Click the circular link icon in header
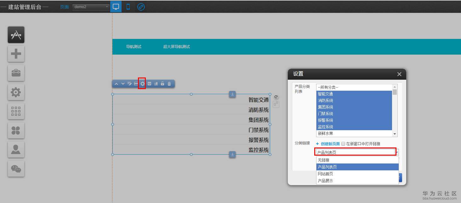 click(141, 7)
